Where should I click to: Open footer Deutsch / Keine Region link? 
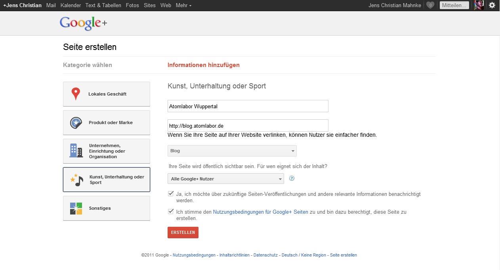[x=304, y=255]
